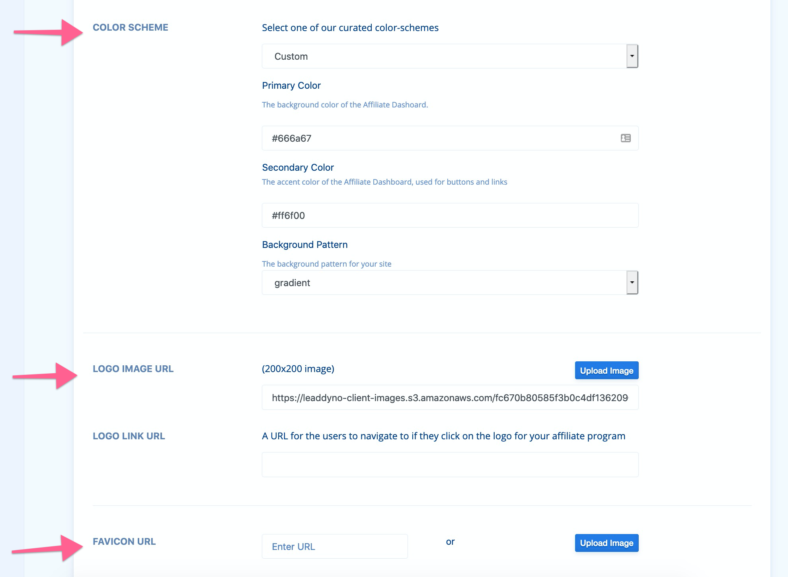The height and width of the screenshot is (577, 788).
Task: Click the COLOR SCHEME section heading
Action: pos(131,27)
